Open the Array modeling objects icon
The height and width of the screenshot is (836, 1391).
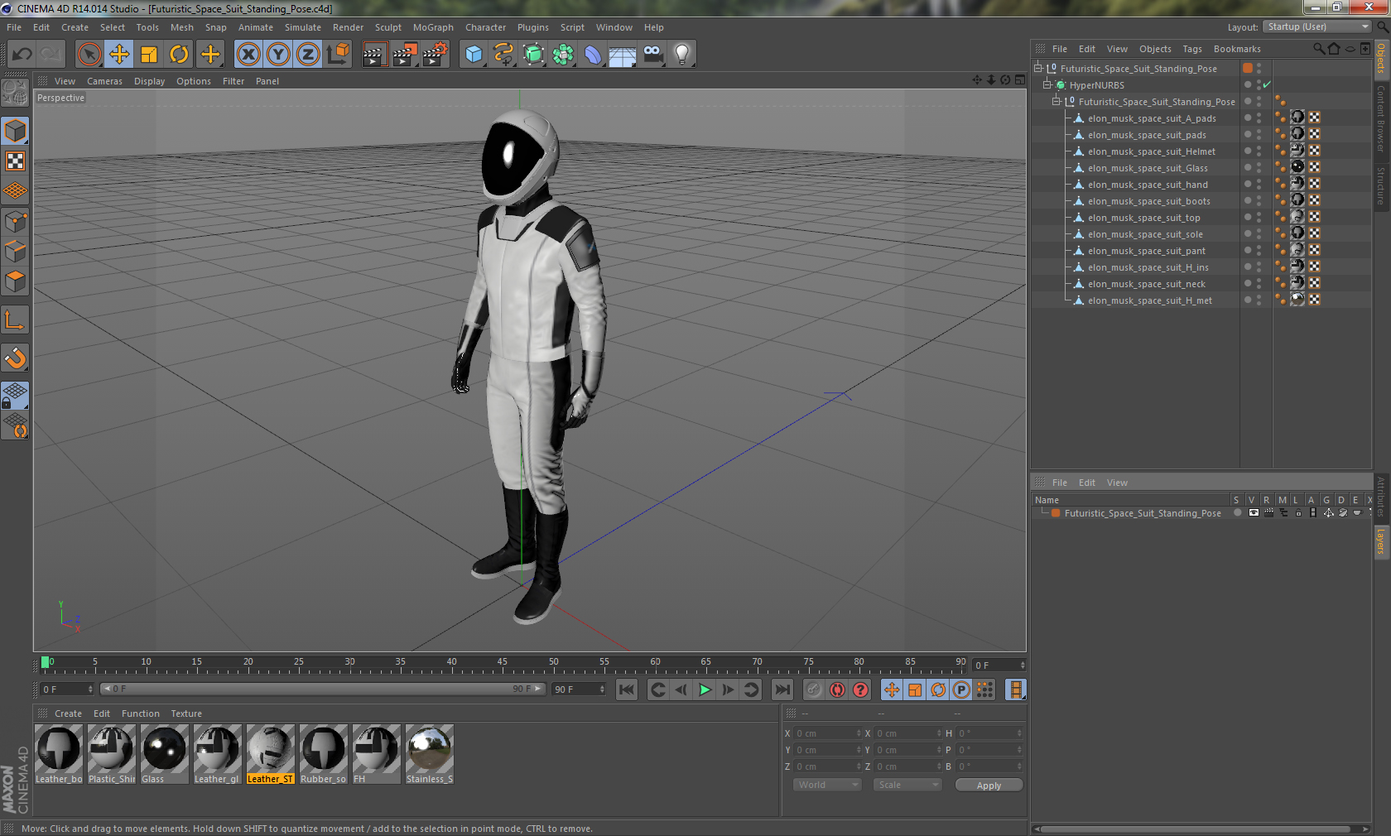click(563, 55)
